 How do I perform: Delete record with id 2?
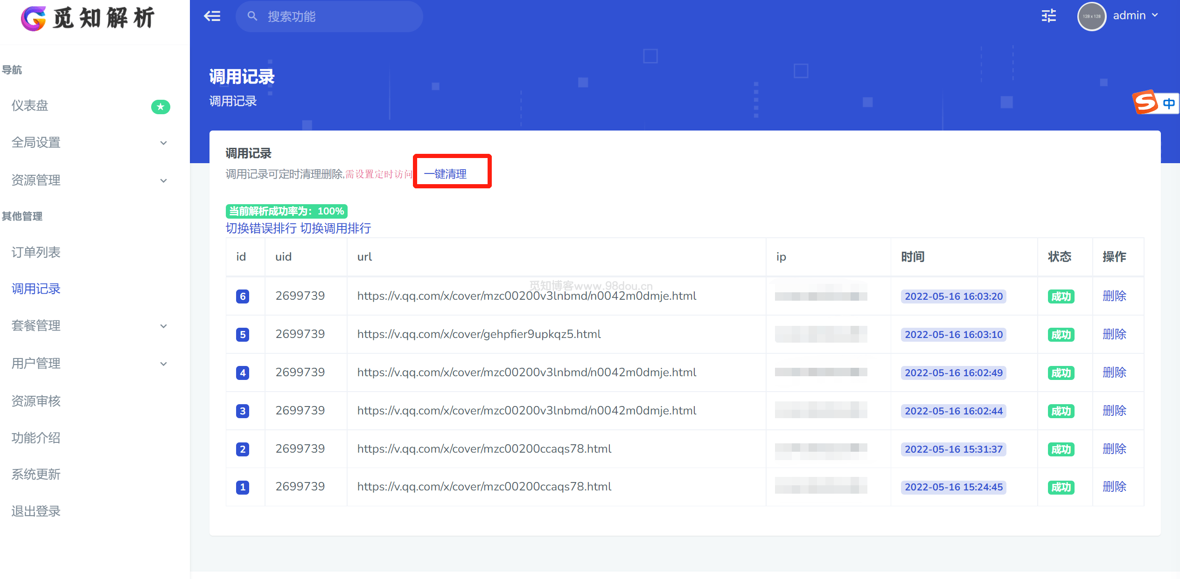(1114, 449)
